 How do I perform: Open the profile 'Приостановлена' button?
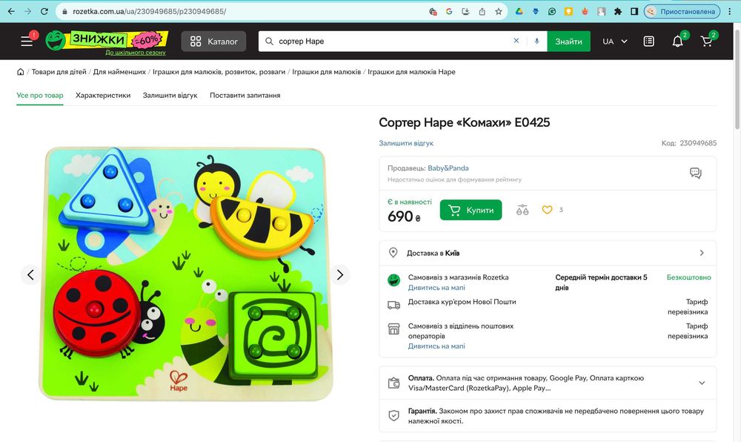(x=682, y=11)
